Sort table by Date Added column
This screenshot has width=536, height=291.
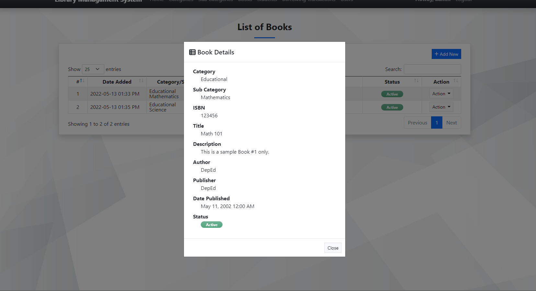pyautogui.click(x=117, y=82)
